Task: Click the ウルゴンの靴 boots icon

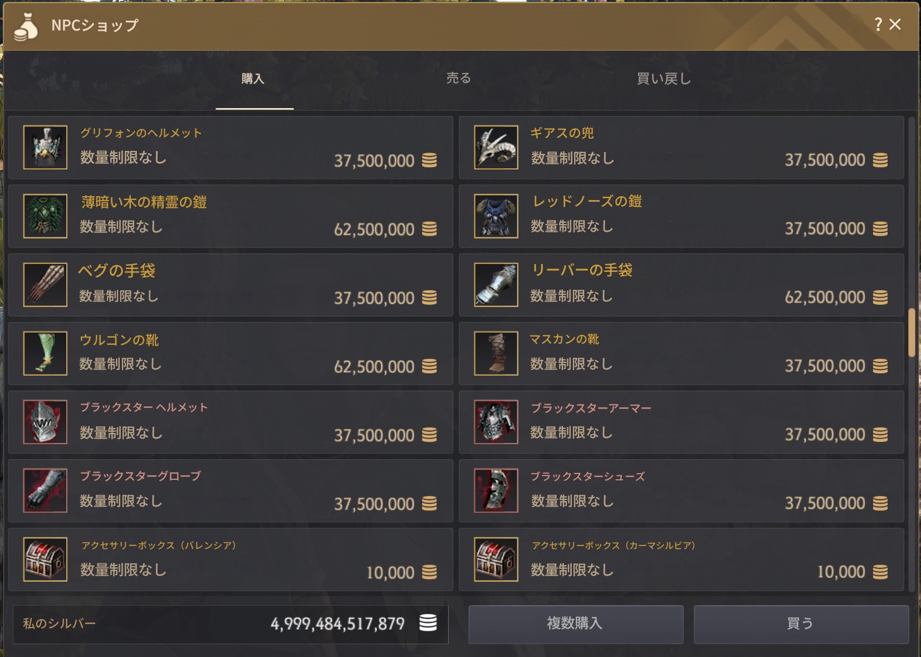Action: coord(45,353)
